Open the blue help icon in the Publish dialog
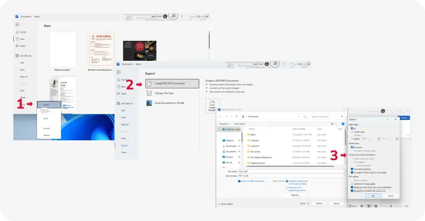The width and height of the screenshot is (425, 221). point(343,124)
